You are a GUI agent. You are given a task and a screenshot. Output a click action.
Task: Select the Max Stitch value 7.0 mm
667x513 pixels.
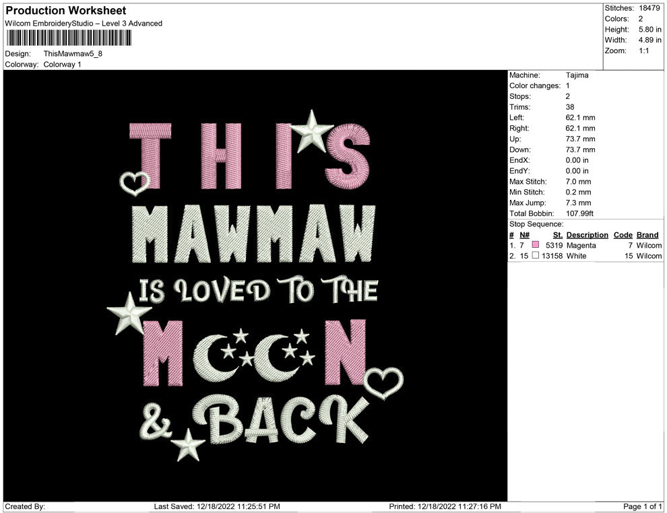(x=578, y=182)
